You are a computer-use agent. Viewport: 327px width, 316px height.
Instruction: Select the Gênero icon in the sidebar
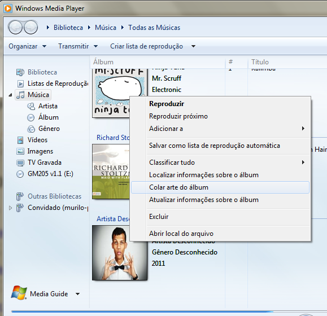[x=31, y=129]
